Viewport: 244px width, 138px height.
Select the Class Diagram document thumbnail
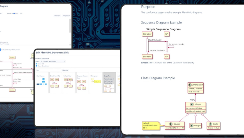(x=42, y=82)
